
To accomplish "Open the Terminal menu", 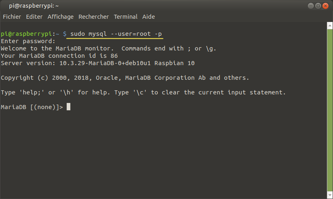I will point(126,17).
